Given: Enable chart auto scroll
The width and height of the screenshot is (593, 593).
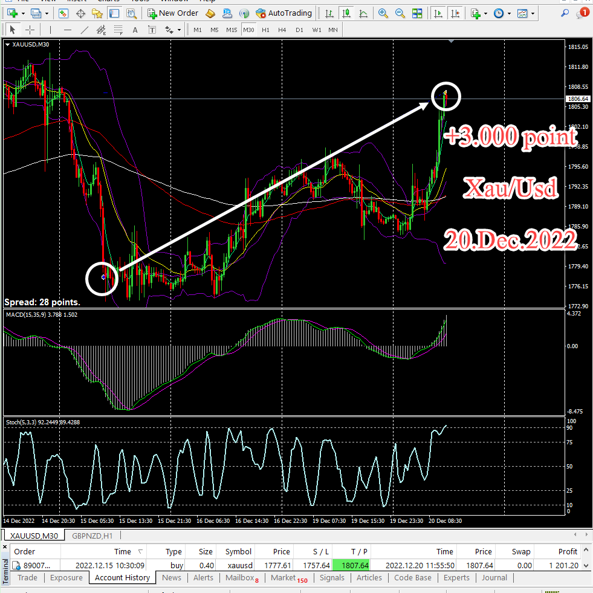Looking at the screenshot, I should [x=438, y=13].
